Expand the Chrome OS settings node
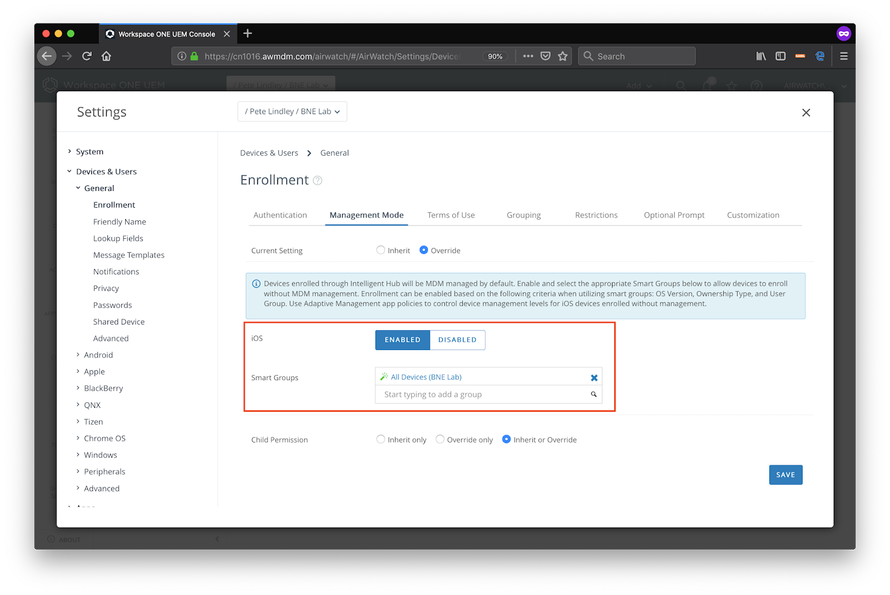The width and height of the screenshot is (890, 595). pyautogui.click(x=78, y=438)
